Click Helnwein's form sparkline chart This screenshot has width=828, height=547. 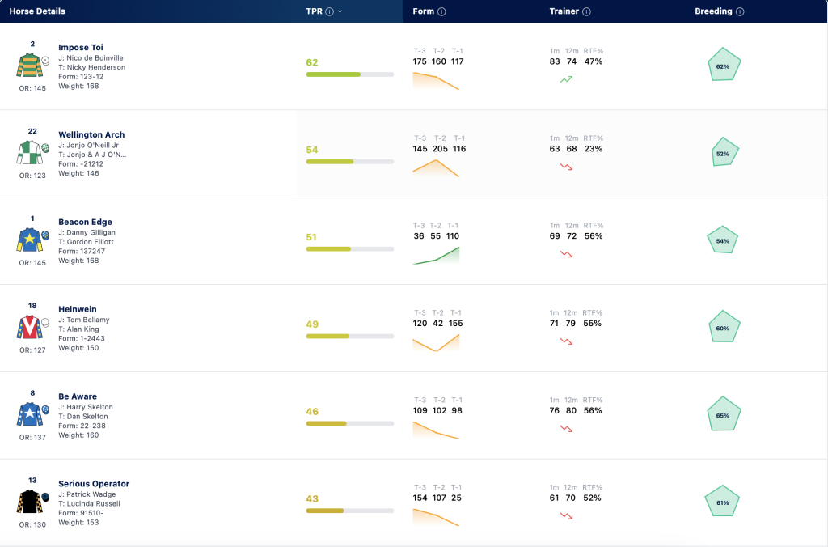pos(436,342)
